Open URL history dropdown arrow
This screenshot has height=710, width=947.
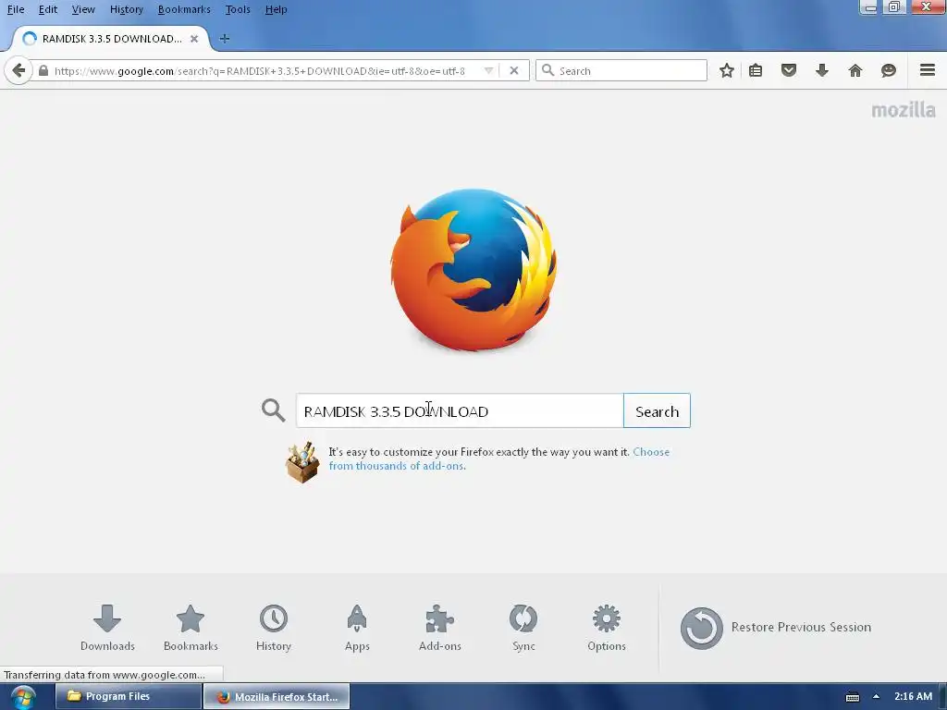coord(488,70)
